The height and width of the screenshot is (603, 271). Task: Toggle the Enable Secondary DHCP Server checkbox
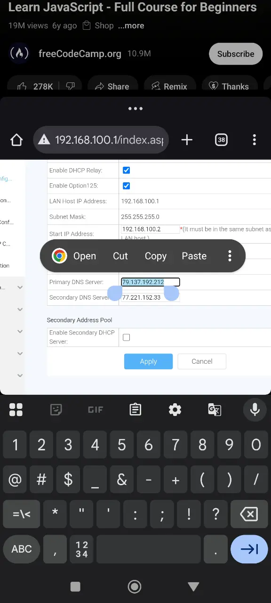point(126,337)
